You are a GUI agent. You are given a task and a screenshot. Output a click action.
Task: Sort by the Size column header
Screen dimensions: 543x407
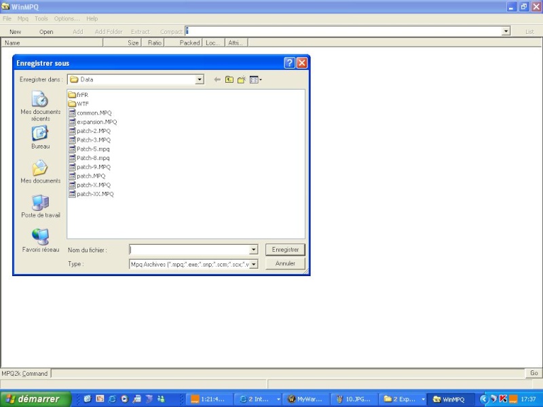[122, 43]
